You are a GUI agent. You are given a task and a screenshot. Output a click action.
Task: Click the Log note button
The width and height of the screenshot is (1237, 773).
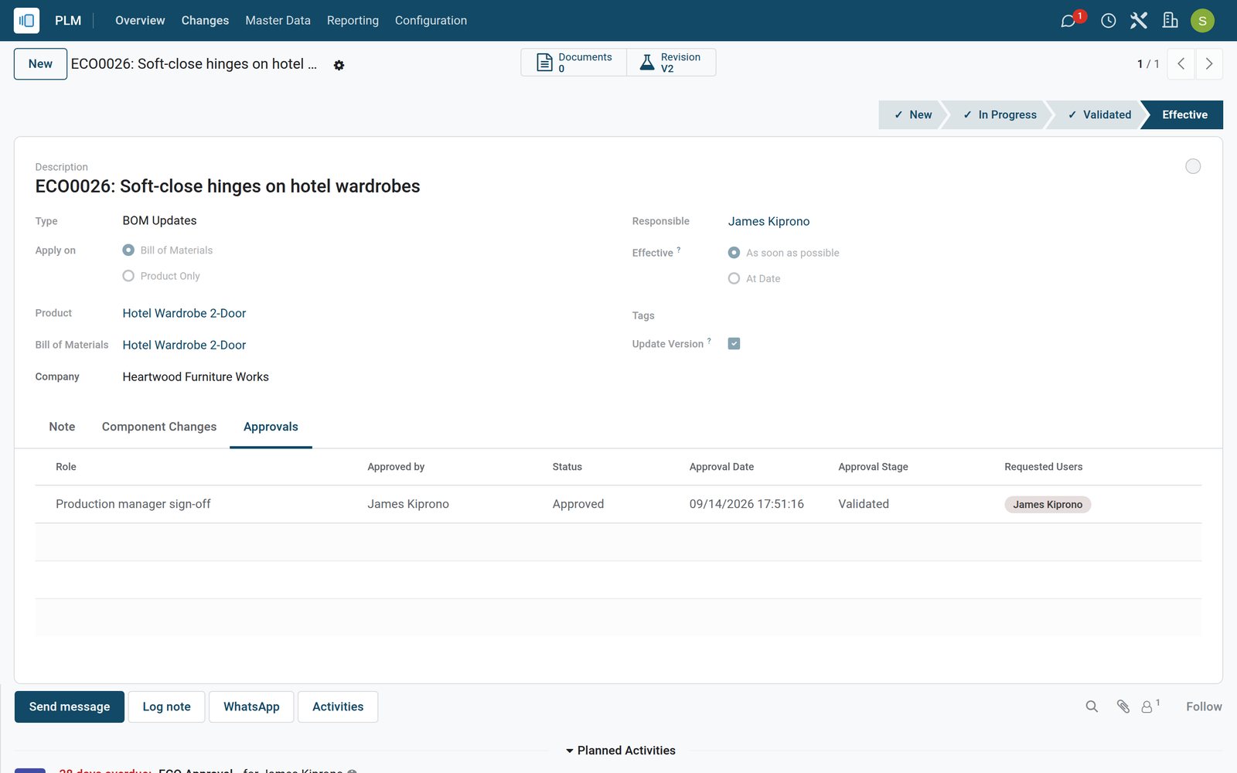(x=166, y=707)
